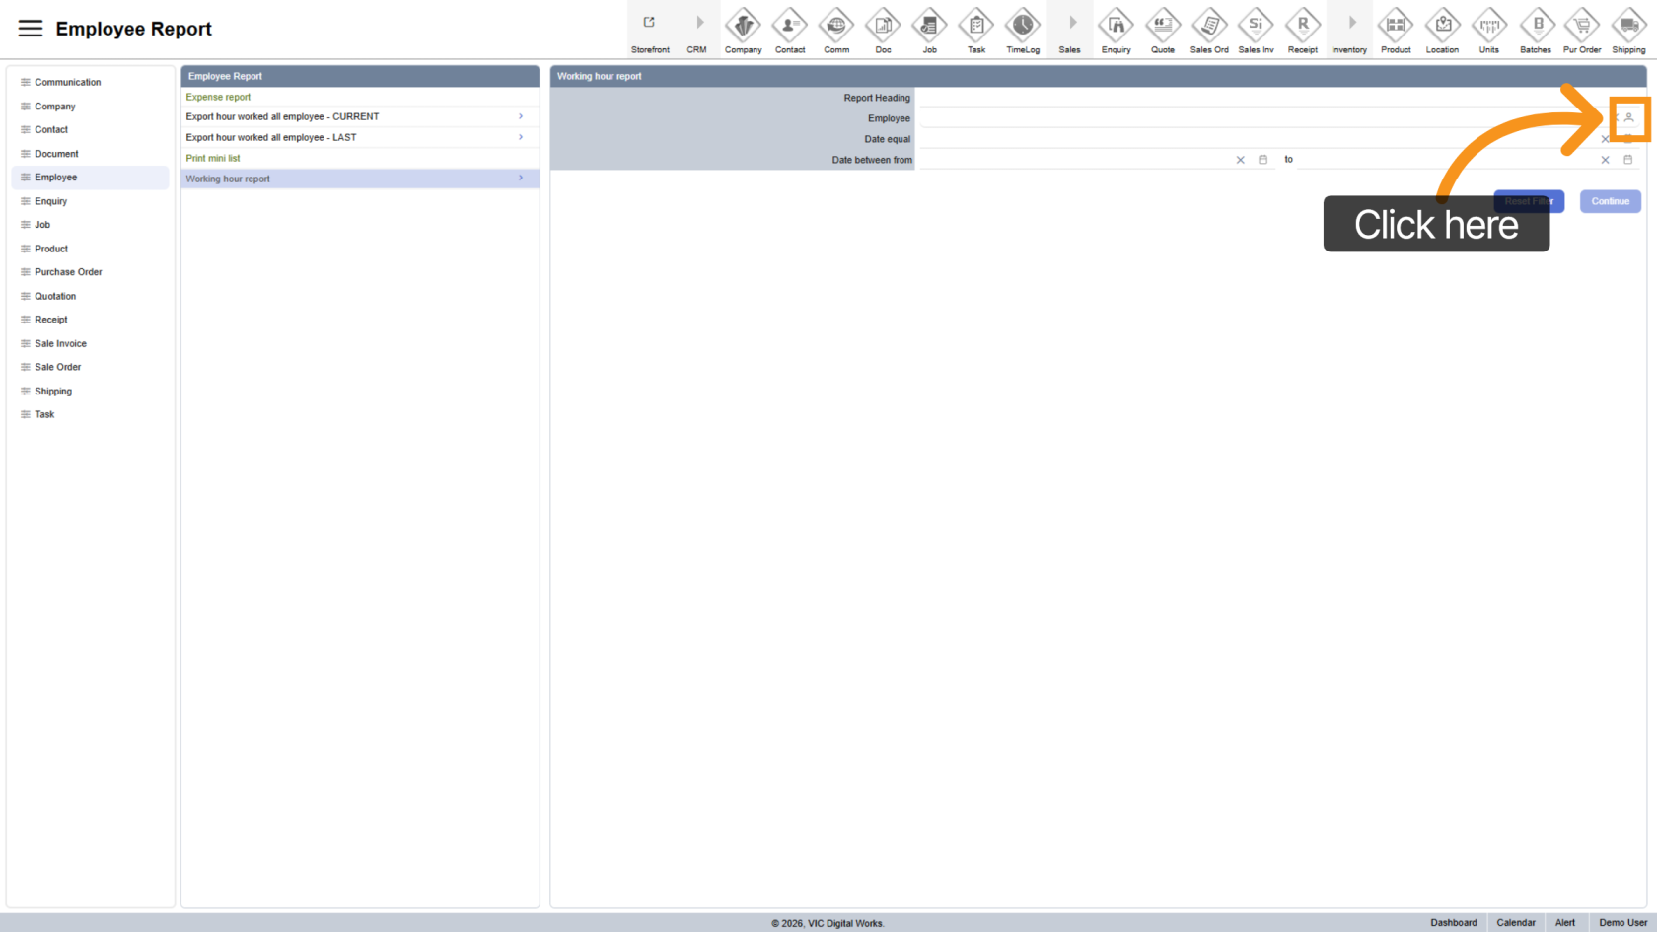
Task: Open Calendar from the footer bar
Action: point(1515,923)
